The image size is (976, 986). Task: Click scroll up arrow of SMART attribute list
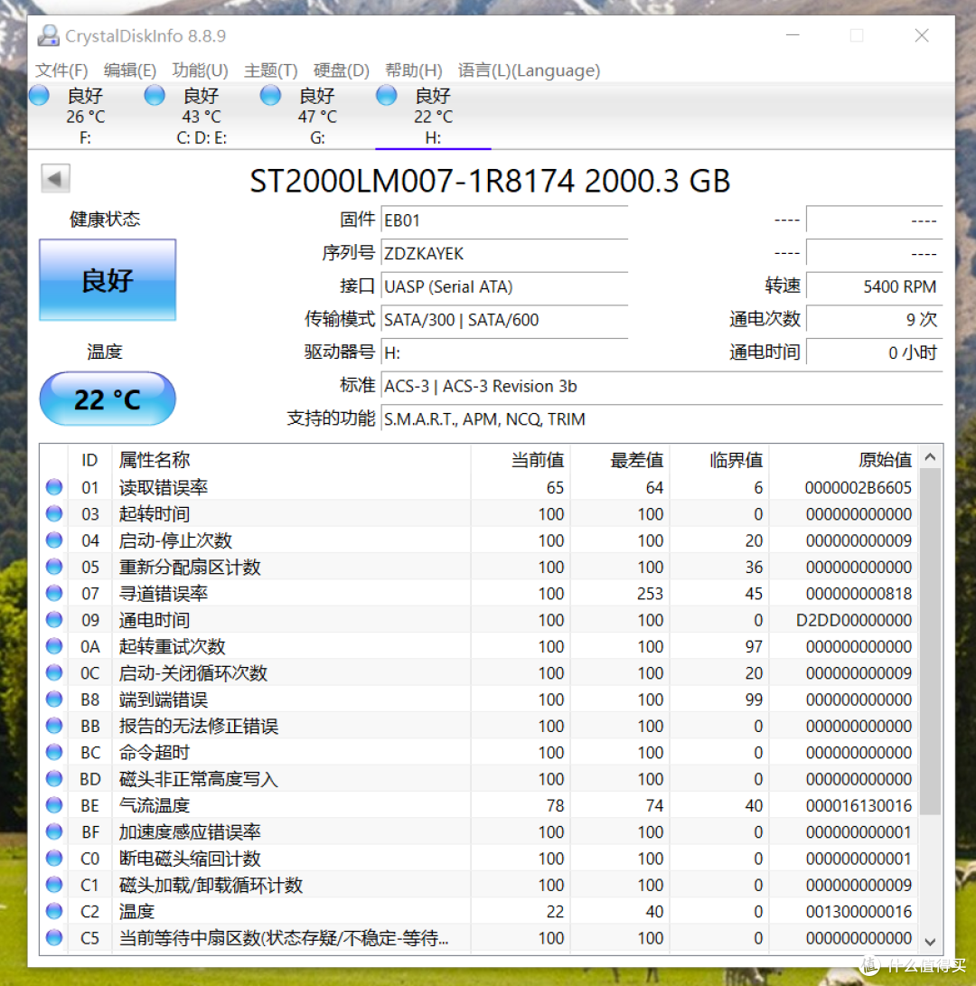(x=930, y=457)
